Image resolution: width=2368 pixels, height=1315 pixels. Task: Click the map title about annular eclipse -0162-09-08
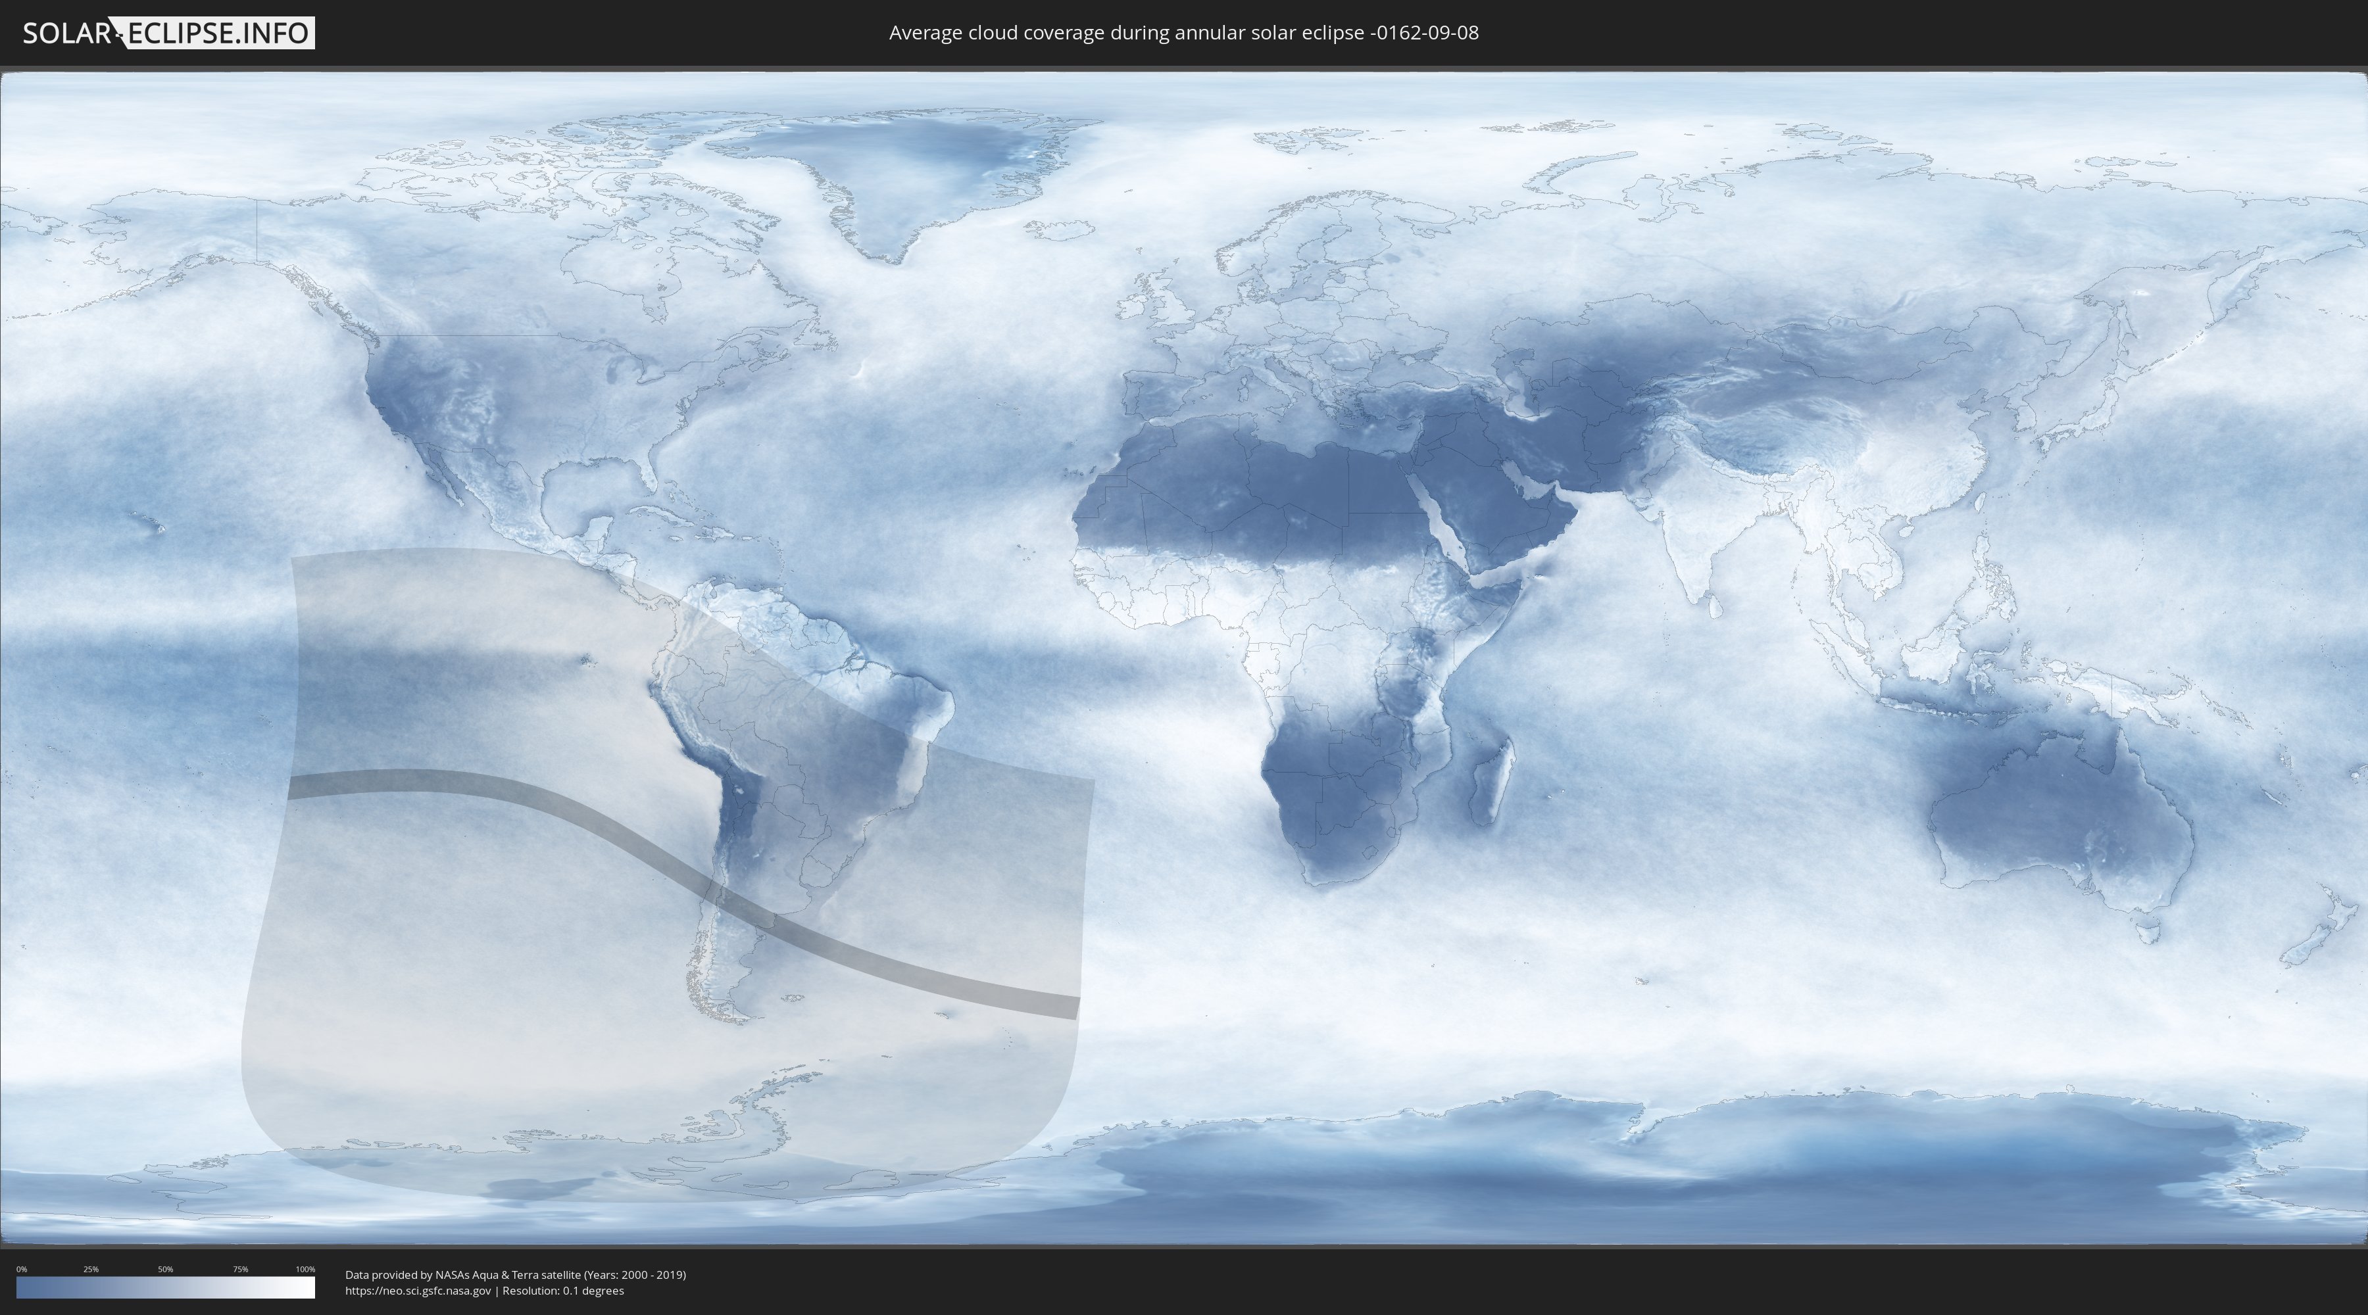coord(1183,33)
